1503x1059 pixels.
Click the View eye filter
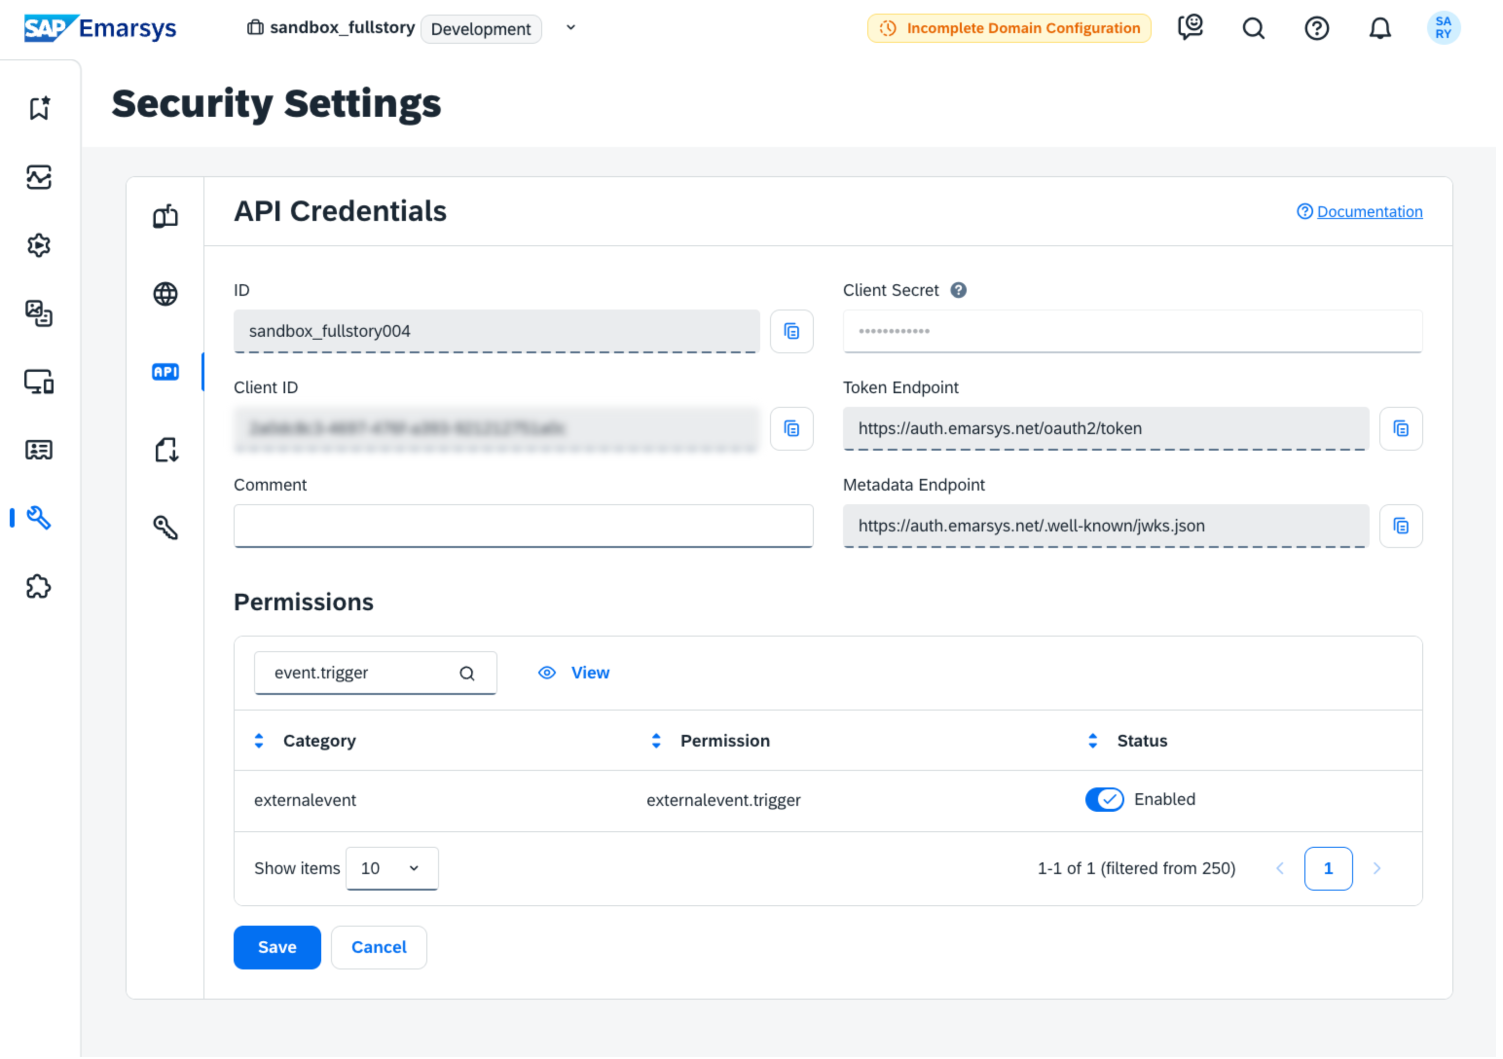coord(573,673)
